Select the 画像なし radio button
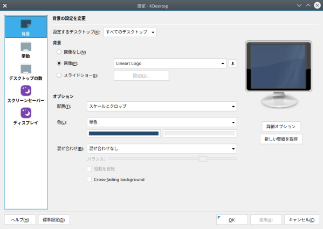The image size is (323, 229). pyautogui.click(x=59, y=52)
